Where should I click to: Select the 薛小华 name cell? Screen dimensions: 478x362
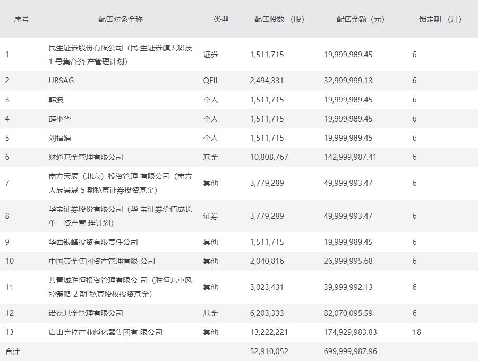[x=59, y=119]
